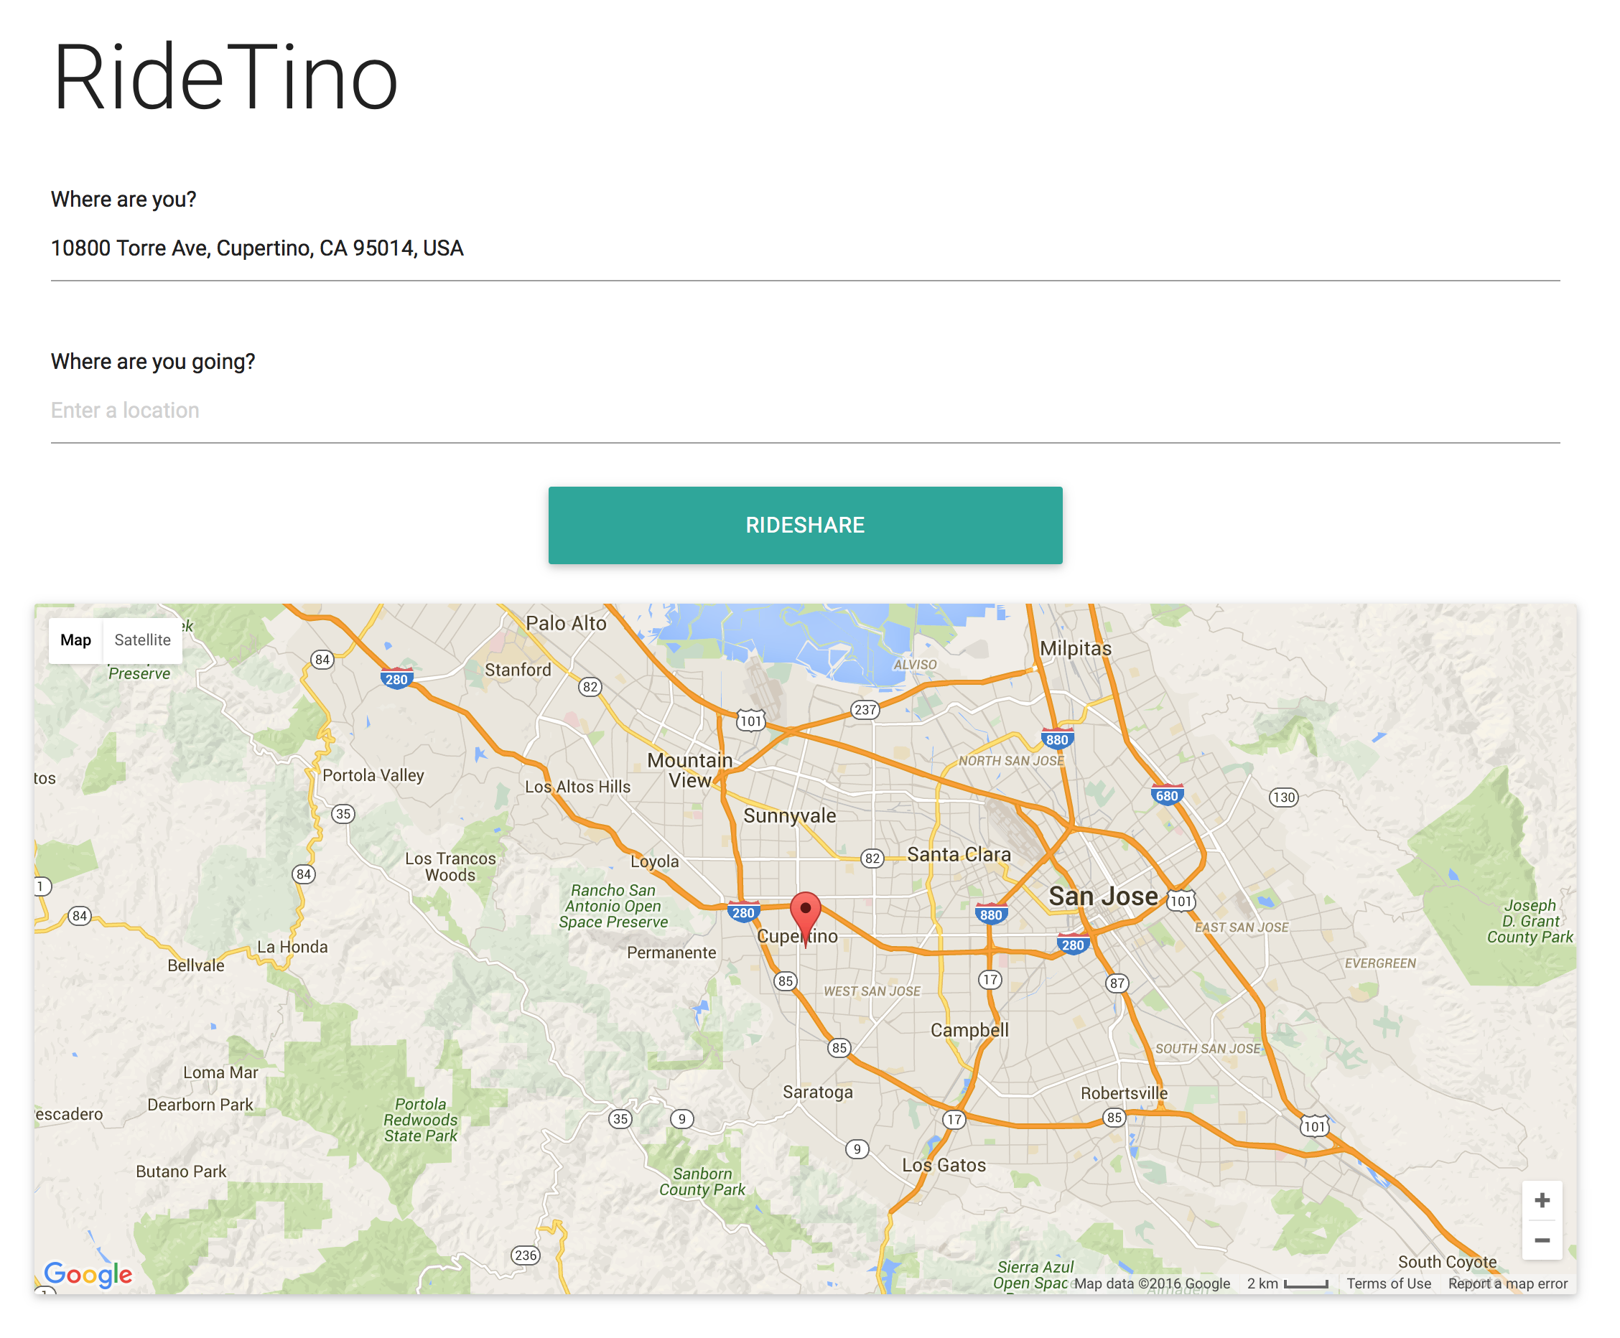Focus the 'Where are you going?' input
Viewport: 1620px width, 1338px height.
pyautogui.click(x=804, y=410)
